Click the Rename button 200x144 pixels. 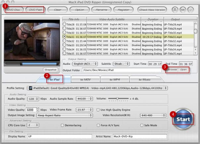pos(102,10)
